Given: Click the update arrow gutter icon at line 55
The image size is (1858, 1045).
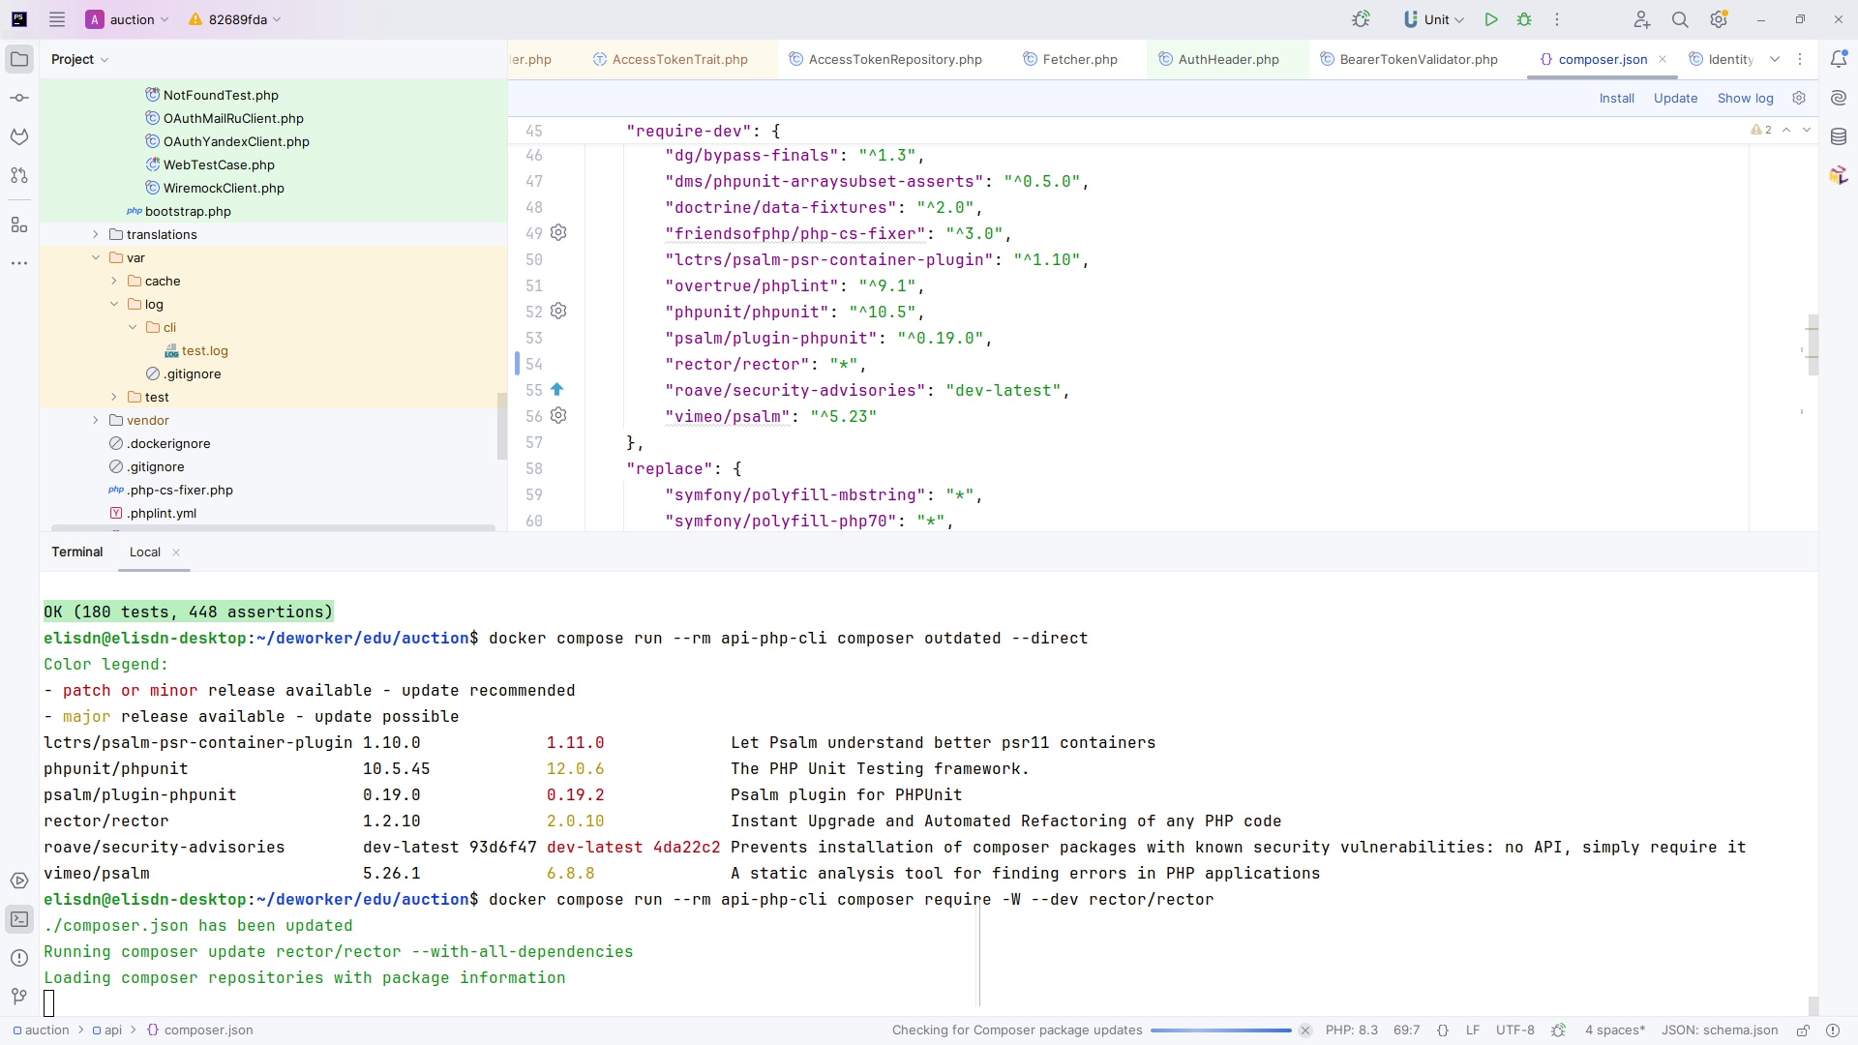Looking at the screenshot, I should click(557, 390).
